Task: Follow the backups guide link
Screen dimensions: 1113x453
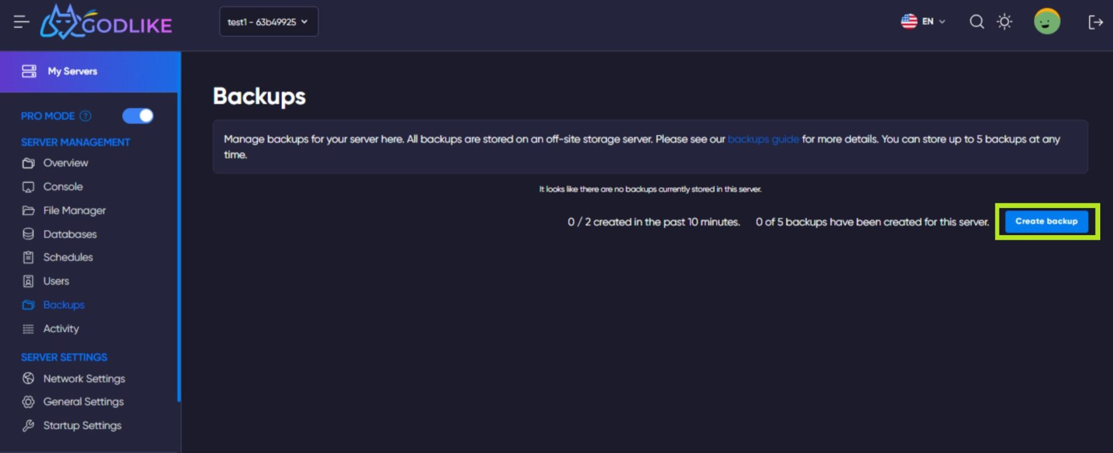Action: click(x=763, y=139)
